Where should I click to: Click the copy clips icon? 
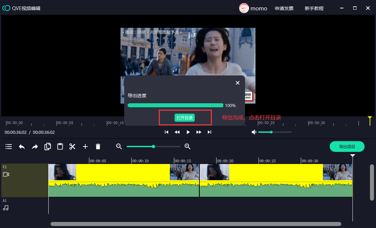pyautogui.click(x=48, y=147)
